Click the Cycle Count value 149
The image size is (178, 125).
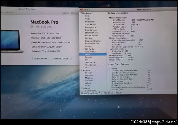tap(126, 51)
